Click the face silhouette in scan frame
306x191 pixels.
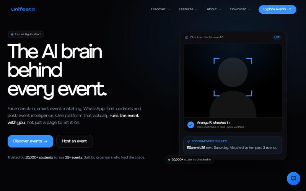click(x=233, y=88)
